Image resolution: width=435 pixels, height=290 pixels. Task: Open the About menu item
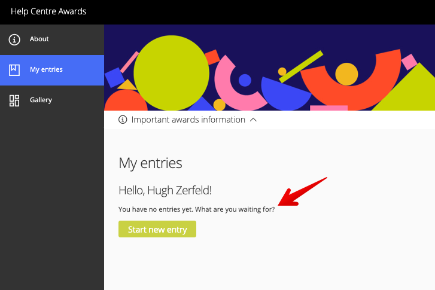click(x=52, y=39)
